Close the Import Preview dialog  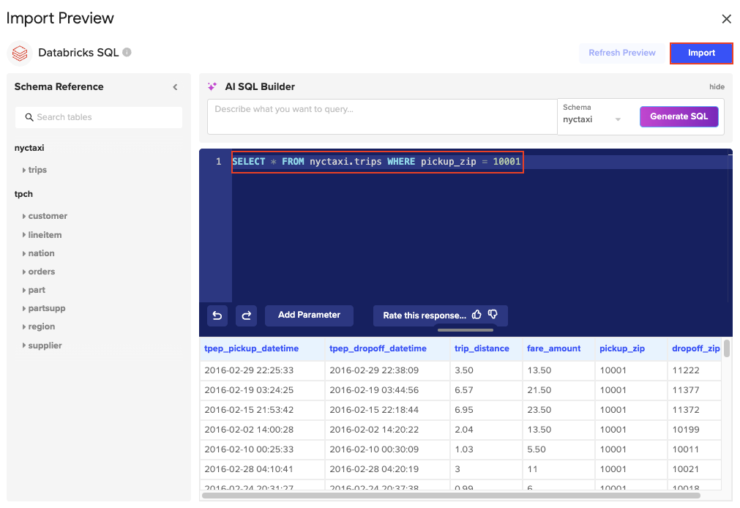(x=726, y=18)
